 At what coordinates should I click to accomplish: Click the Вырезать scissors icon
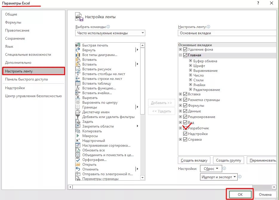(78, 97)
